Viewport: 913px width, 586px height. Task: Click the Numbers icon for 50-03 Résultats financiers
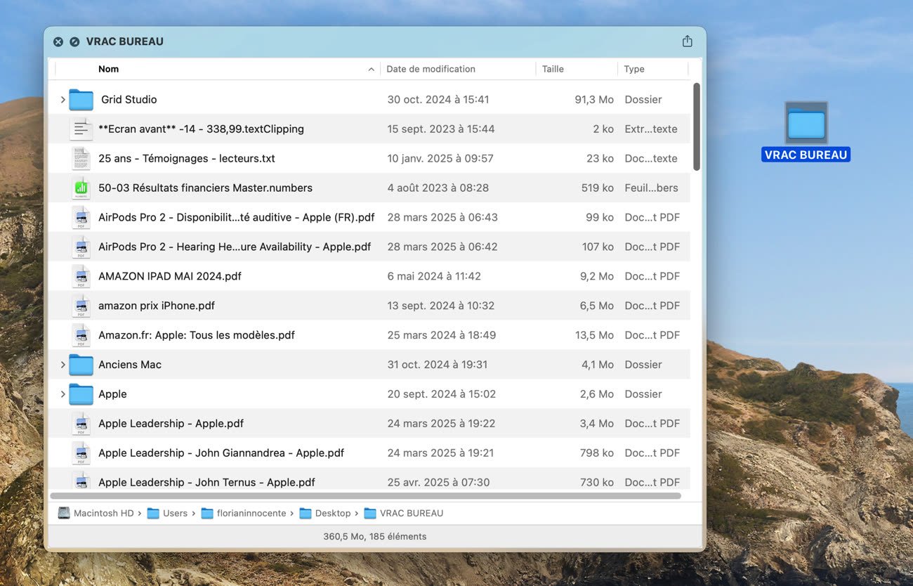[x=81, y=188]
